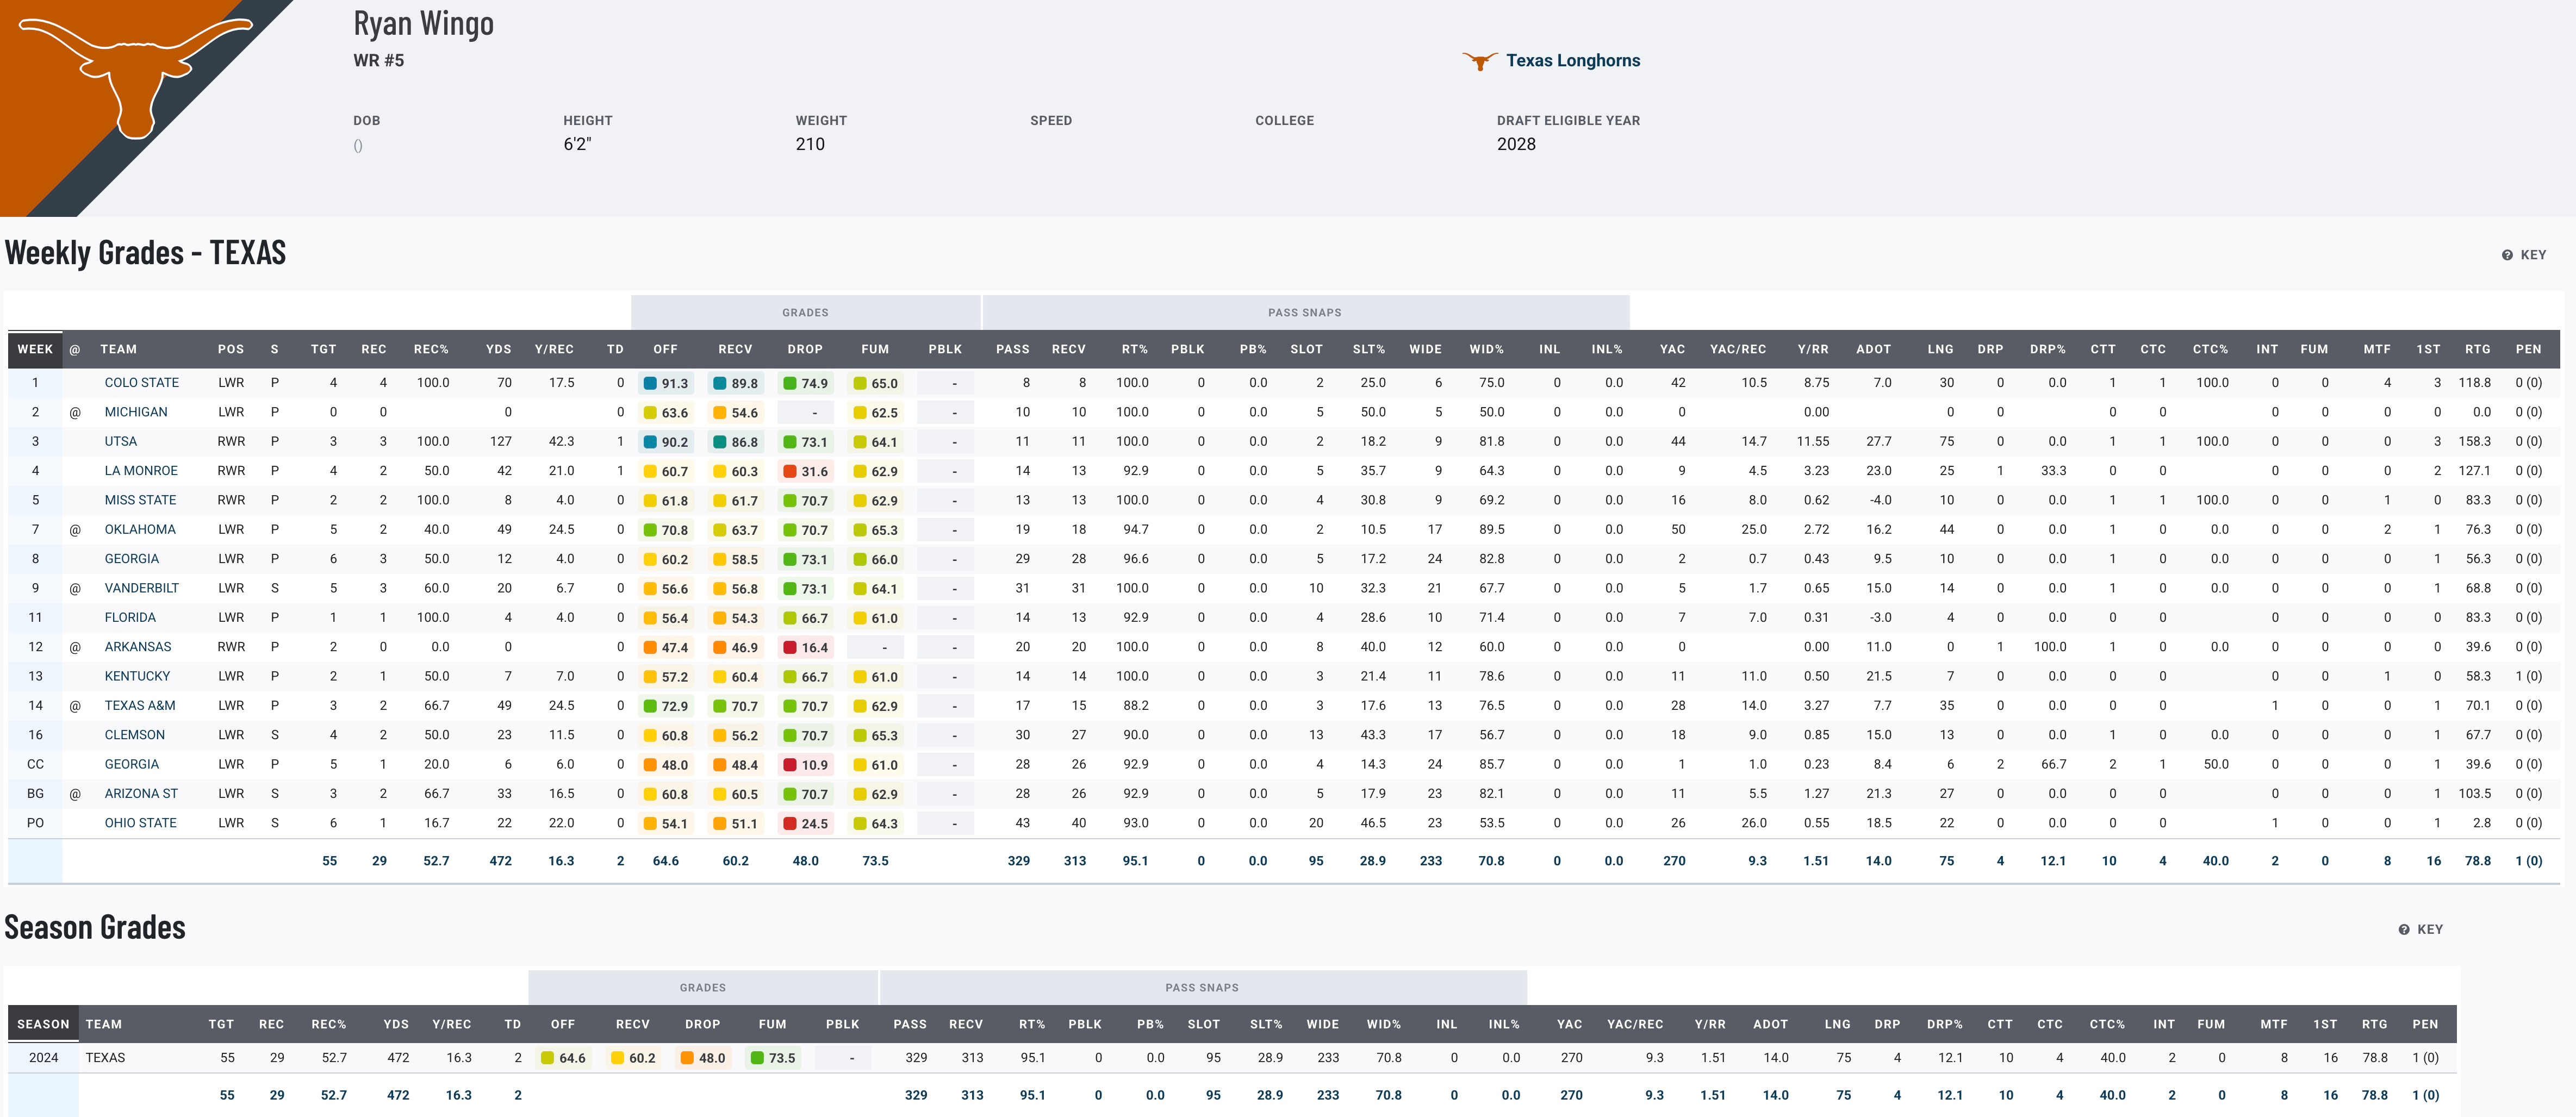Screen dimensions: 2576x1117
Task: Open the KENTUCKY opponent link
Action: [137, 676]
